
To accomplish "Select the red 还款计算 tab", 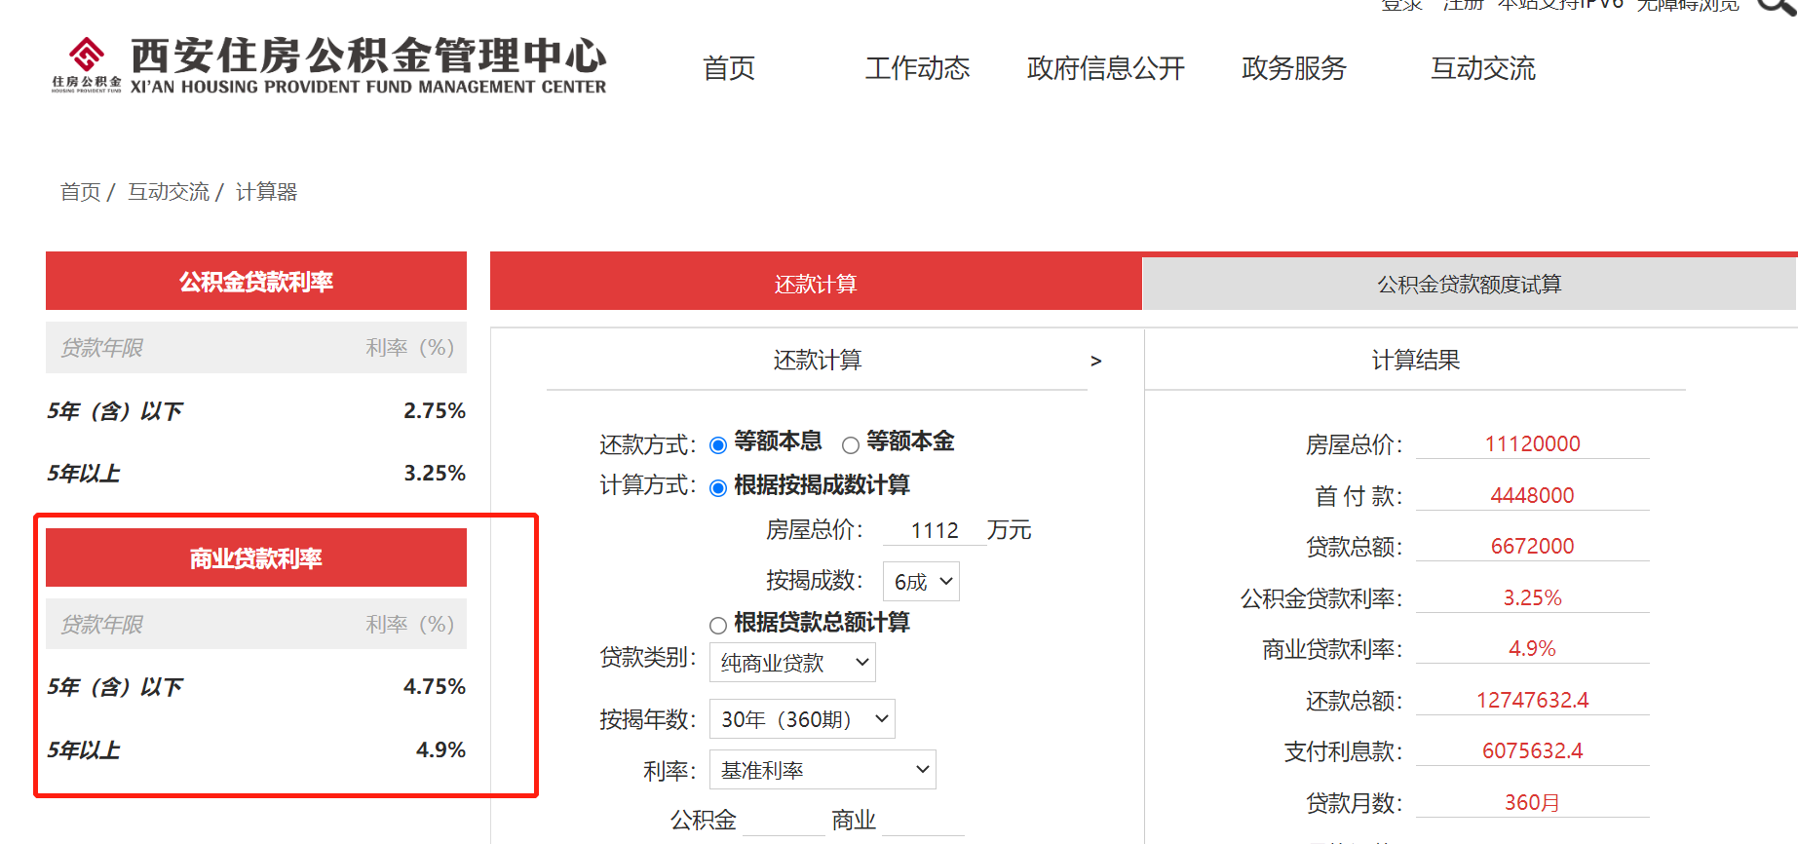I will coord(815,284).
